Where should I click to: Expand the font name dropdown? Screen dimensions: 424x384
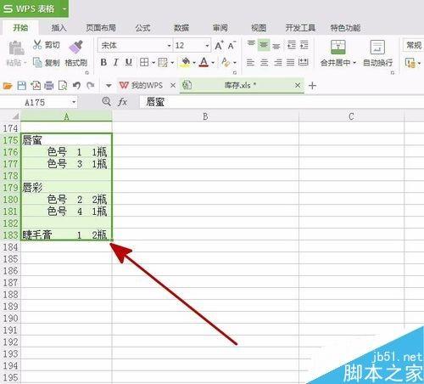(x=169, y=46)
